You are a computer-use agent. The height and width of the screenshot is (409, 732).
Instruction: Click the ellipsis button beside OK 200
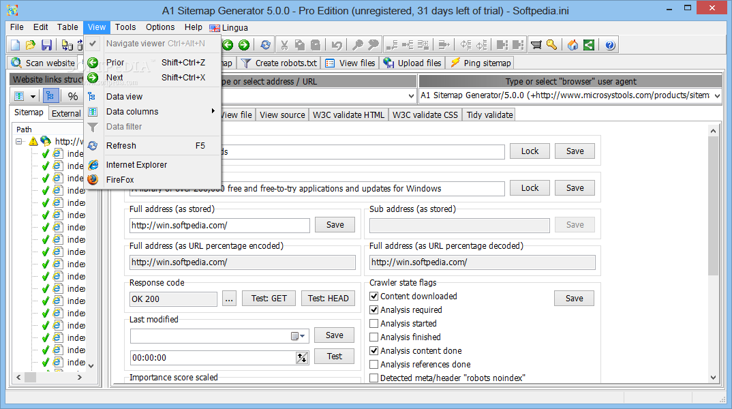[229, 299]
